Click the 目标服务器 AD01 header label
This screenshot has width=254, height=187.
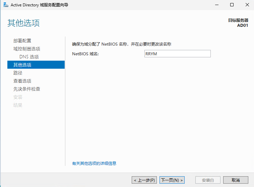pos(238,23)
